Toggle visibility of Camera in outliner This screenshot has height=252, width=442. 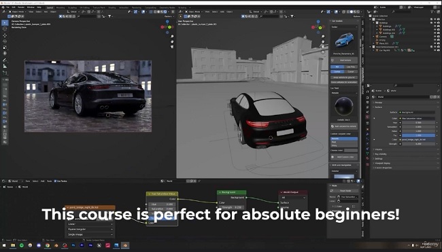pos(435,36)
